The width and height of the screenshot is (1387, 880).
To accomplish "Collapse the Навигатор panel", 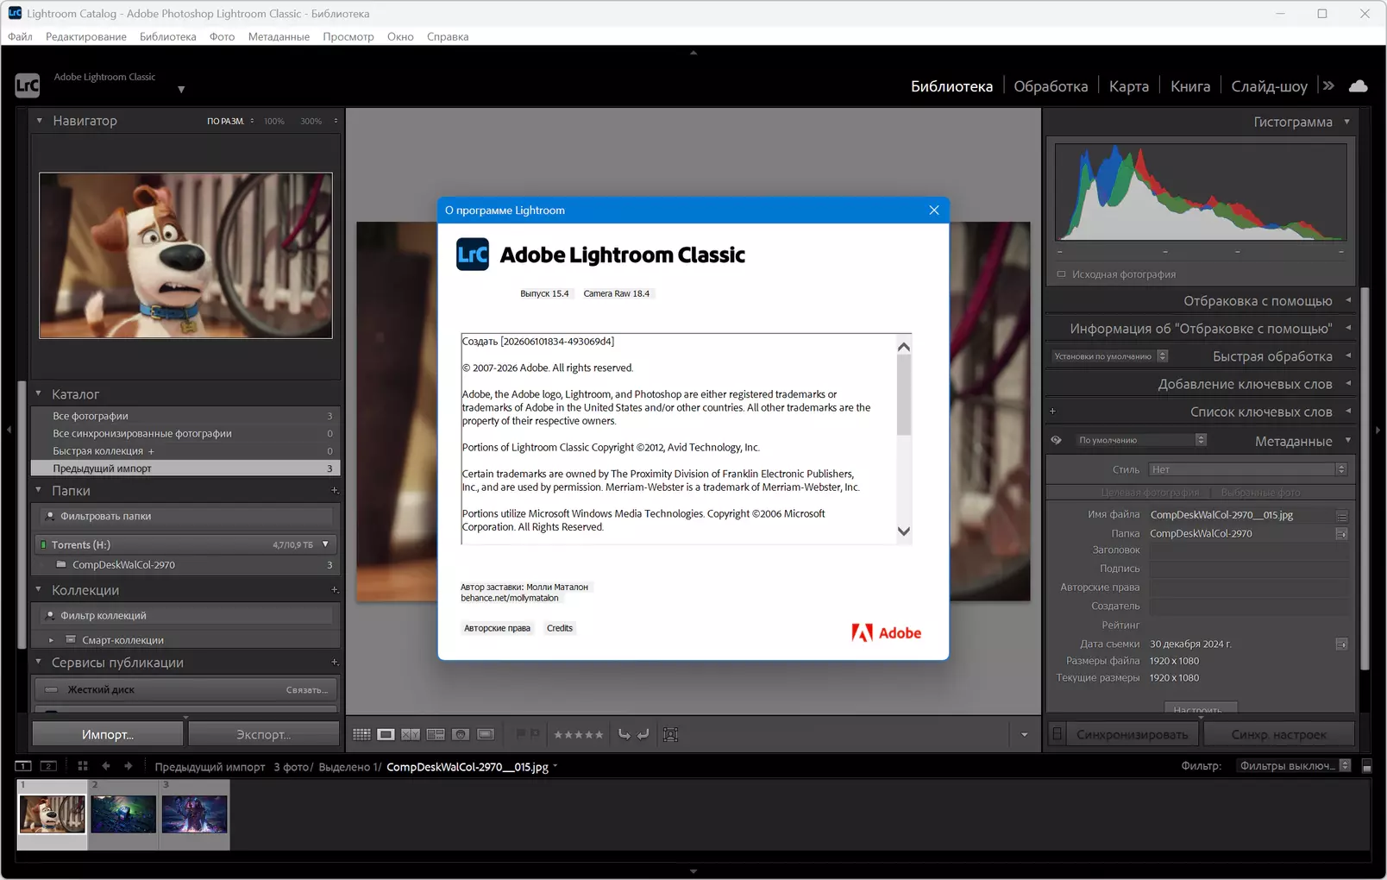I will pyautogui.click(x=39, y=121).
